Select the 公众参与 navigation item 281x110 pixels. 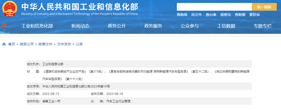coord(190,26)
